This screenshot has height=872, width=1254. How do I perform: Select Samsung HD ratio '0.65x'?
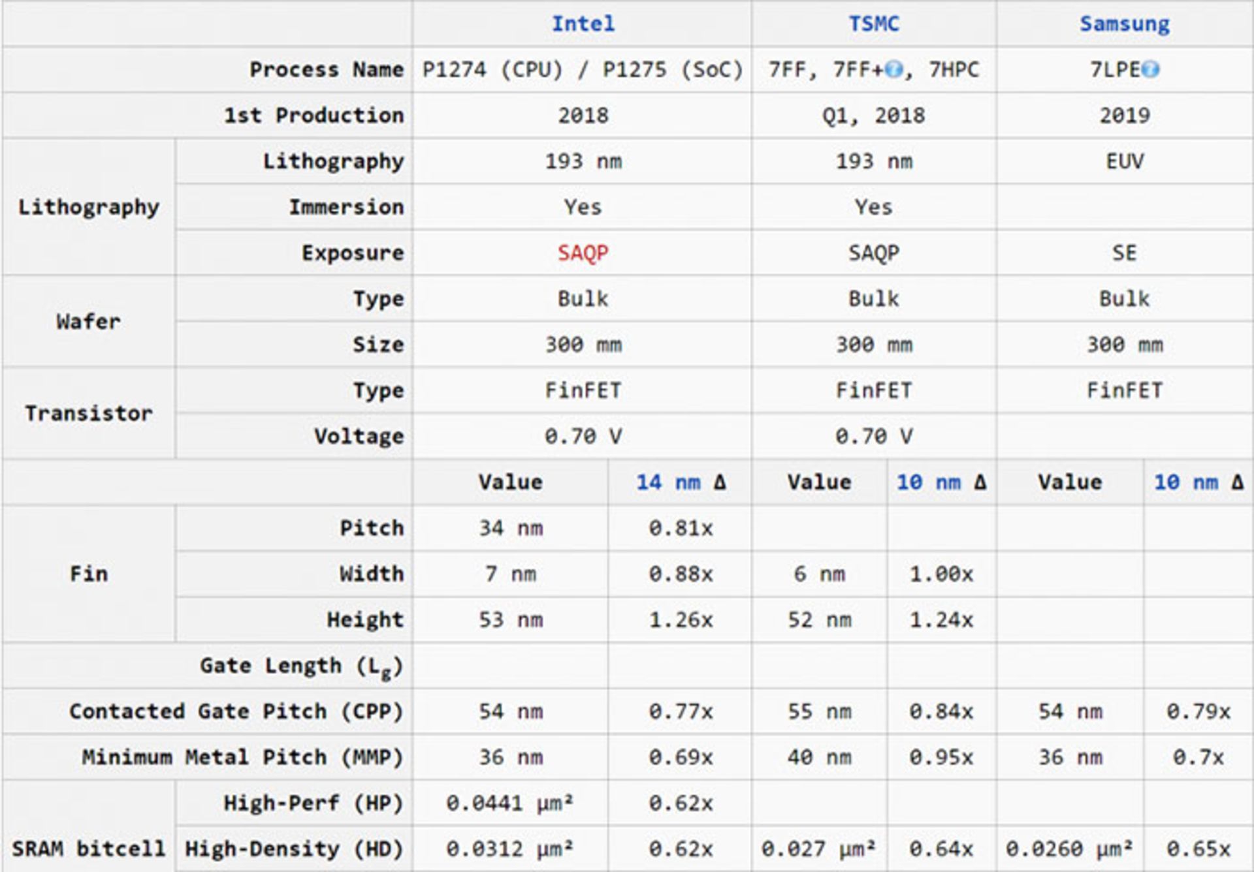[1198, 849]
